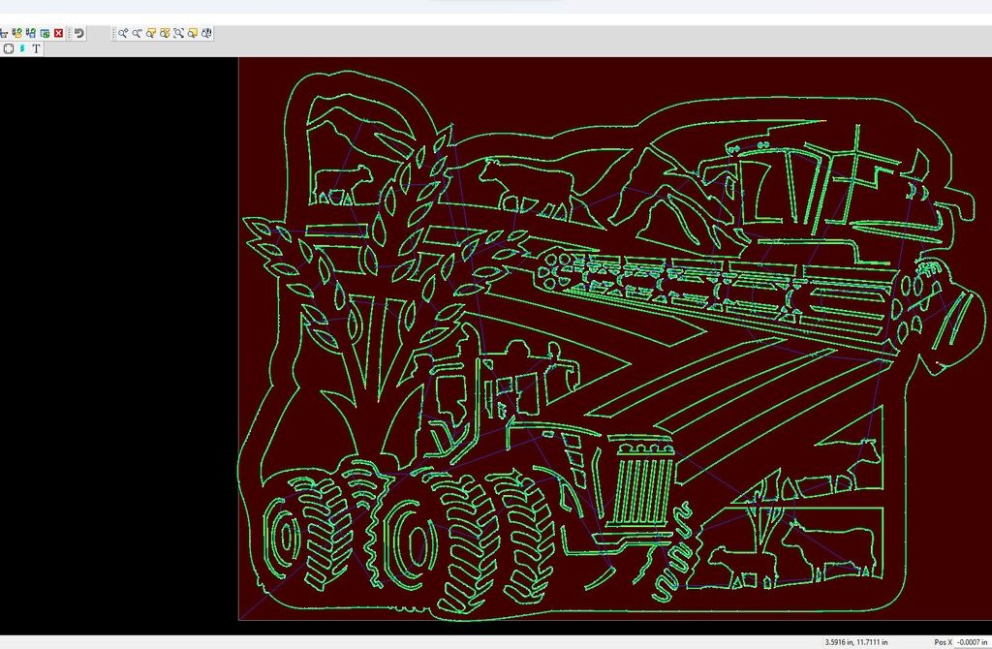The width and height of the screenshot is (992, 649).
Task: Select the rounded rectangle tool icon
Action: point(8,48)
